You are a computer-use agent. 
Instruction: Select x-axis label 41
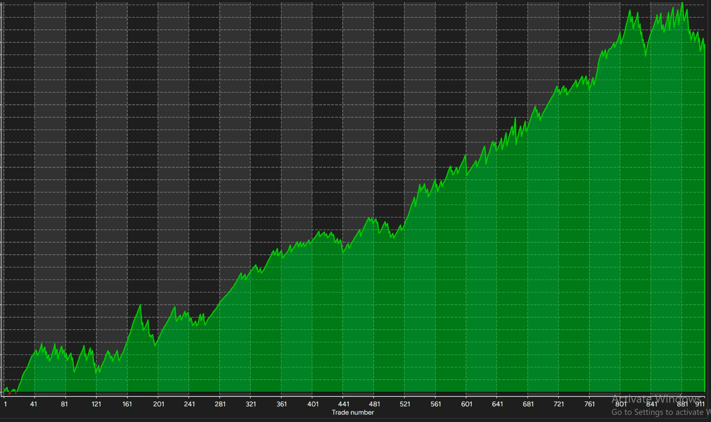[x=33, y=404]
